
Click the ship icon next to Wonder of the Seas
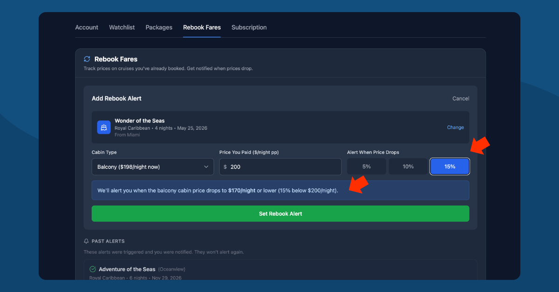[x=103, y=127]
